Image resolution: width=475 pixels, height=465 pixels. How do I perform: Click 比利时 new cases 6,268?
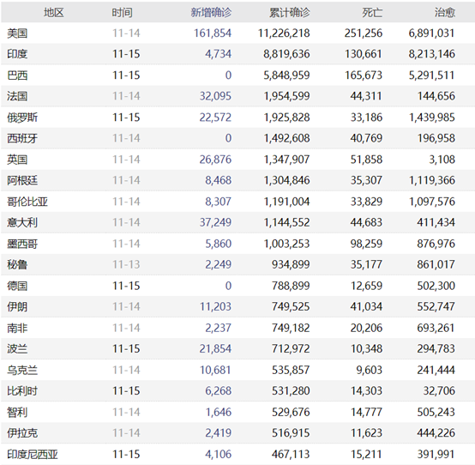click(219, 390)
